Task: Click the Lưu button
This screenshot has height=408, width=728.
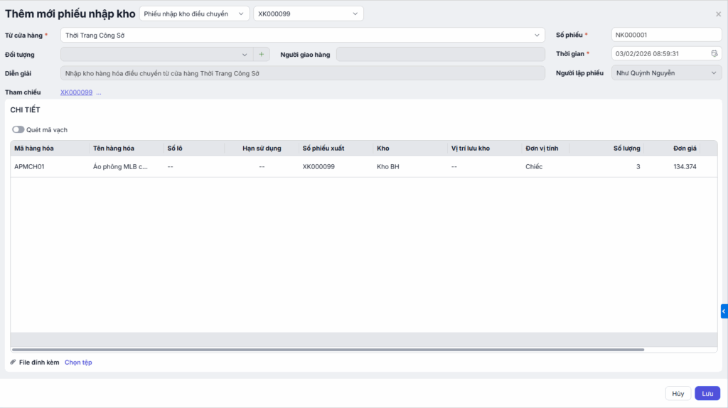Action: point(707,393)
